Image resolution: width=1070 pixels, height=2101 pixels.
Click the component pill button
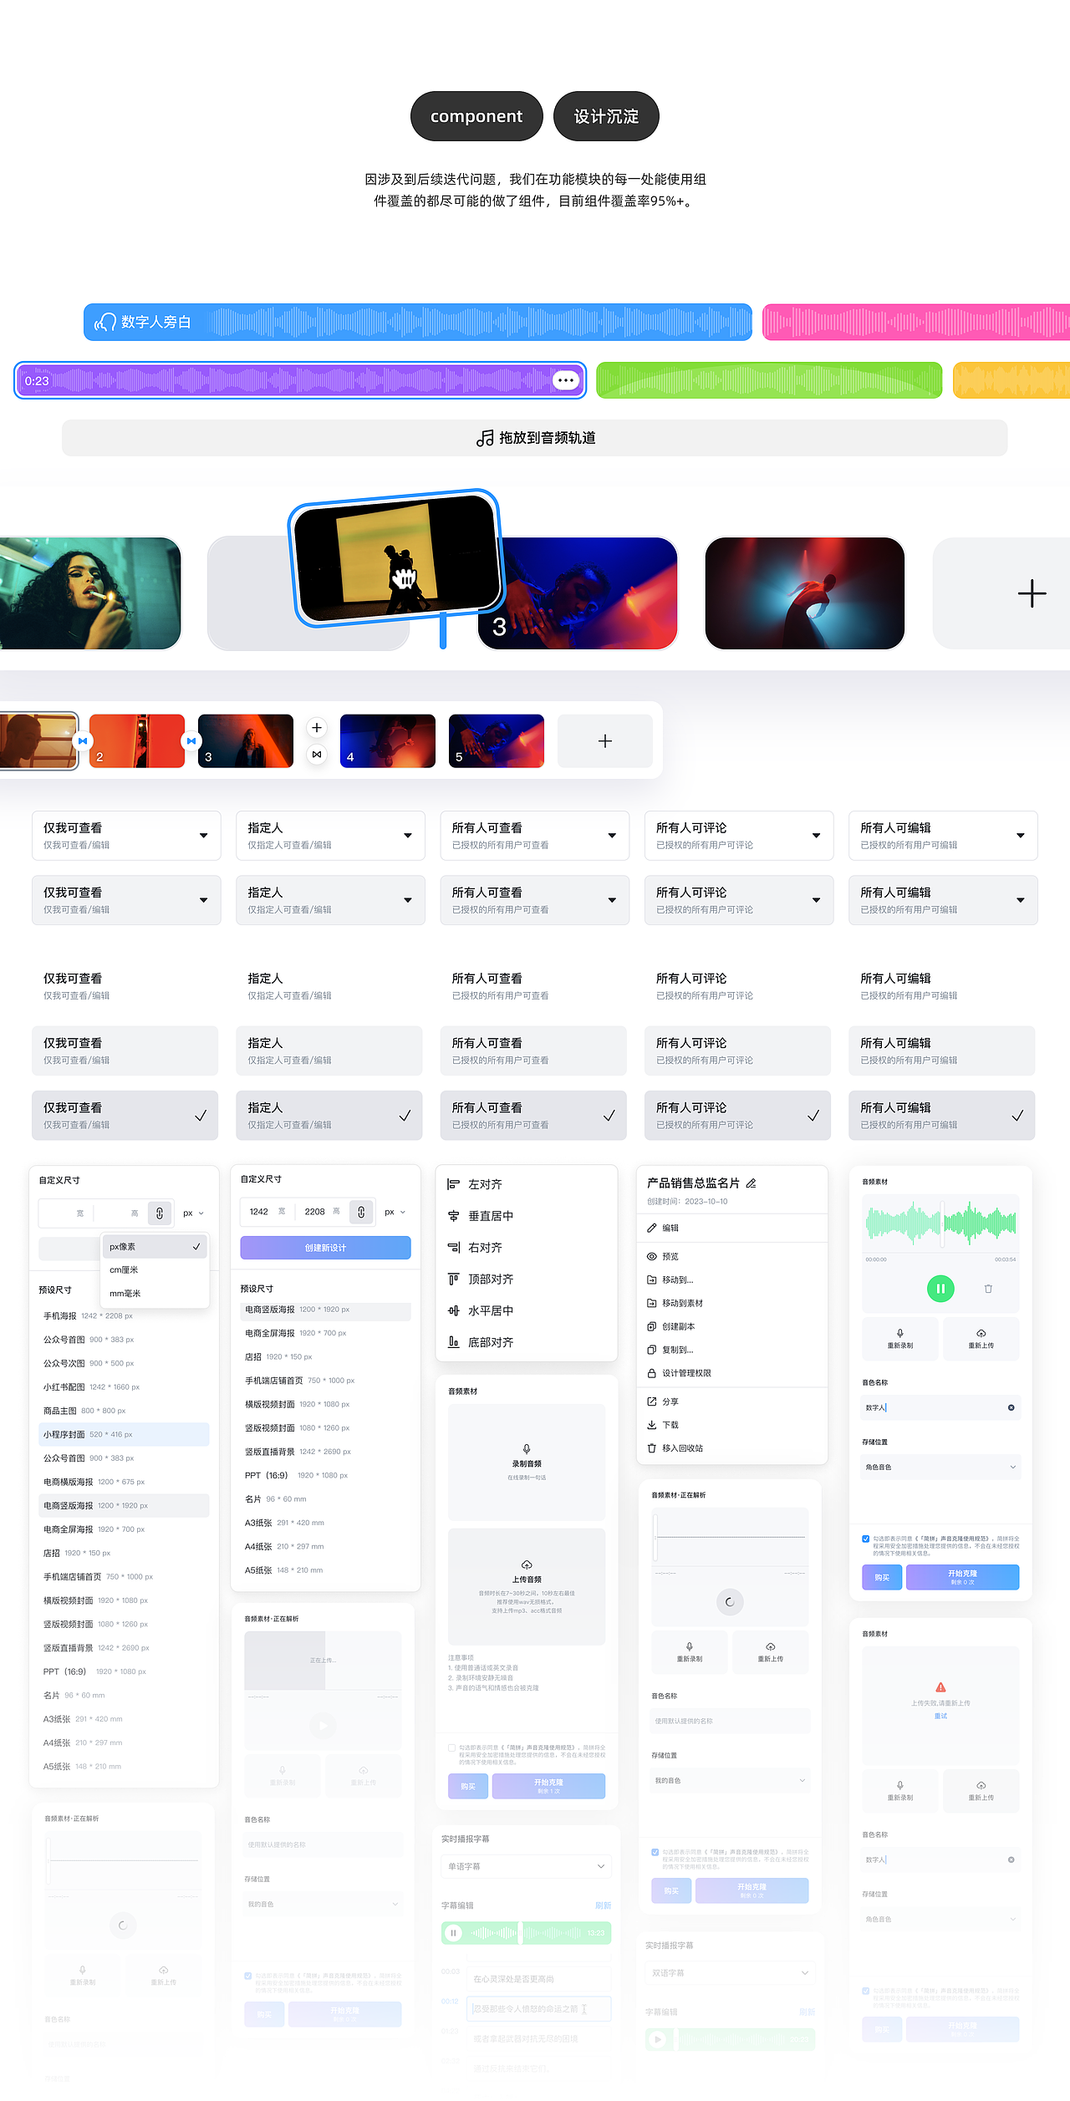[x=476, y=116]
